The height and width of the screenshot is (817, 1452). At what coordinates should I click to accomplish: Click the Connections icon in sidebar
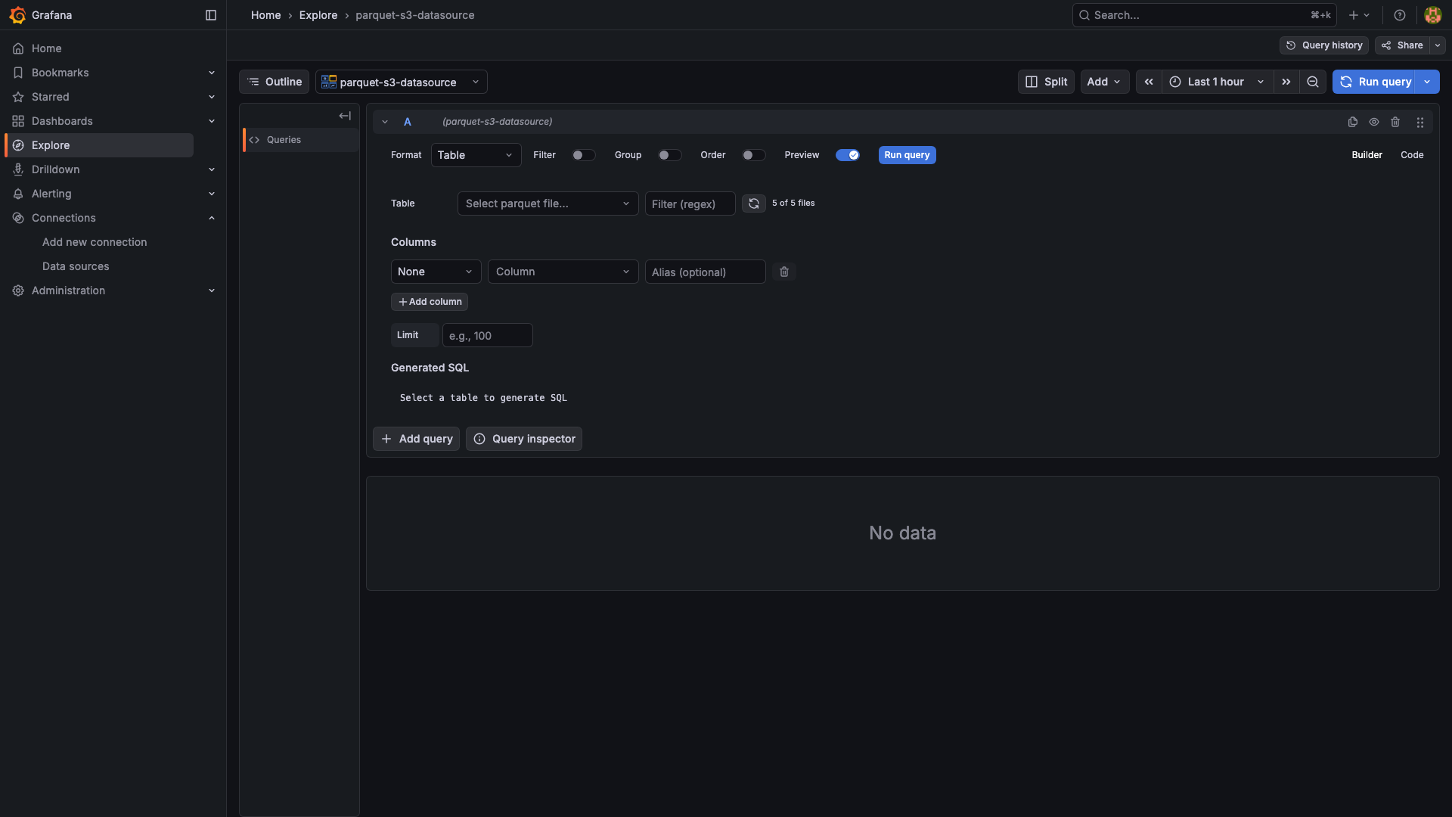tap(18, 218)
